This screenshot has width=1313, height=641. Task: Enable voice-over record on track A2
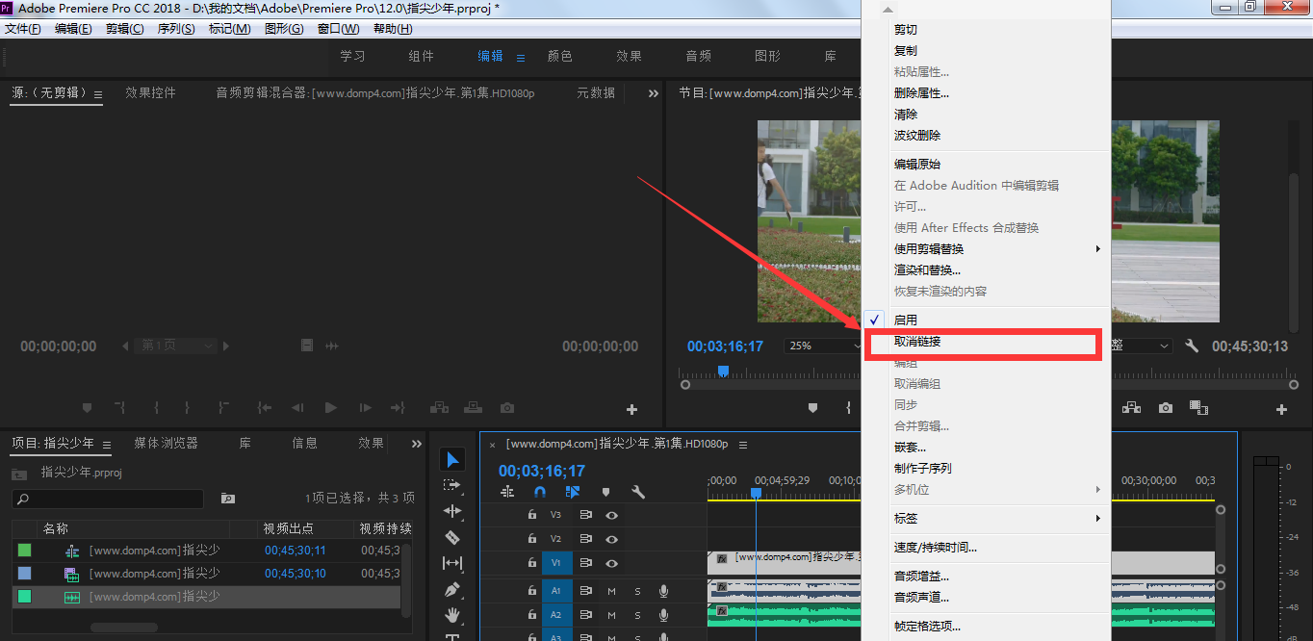click(x=663, y=614)
